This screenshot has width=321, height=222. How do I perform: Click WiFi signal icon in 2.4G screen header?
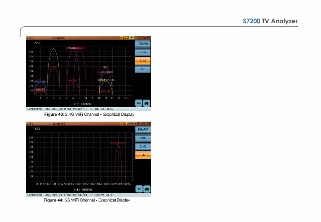[x=126, y=38]
